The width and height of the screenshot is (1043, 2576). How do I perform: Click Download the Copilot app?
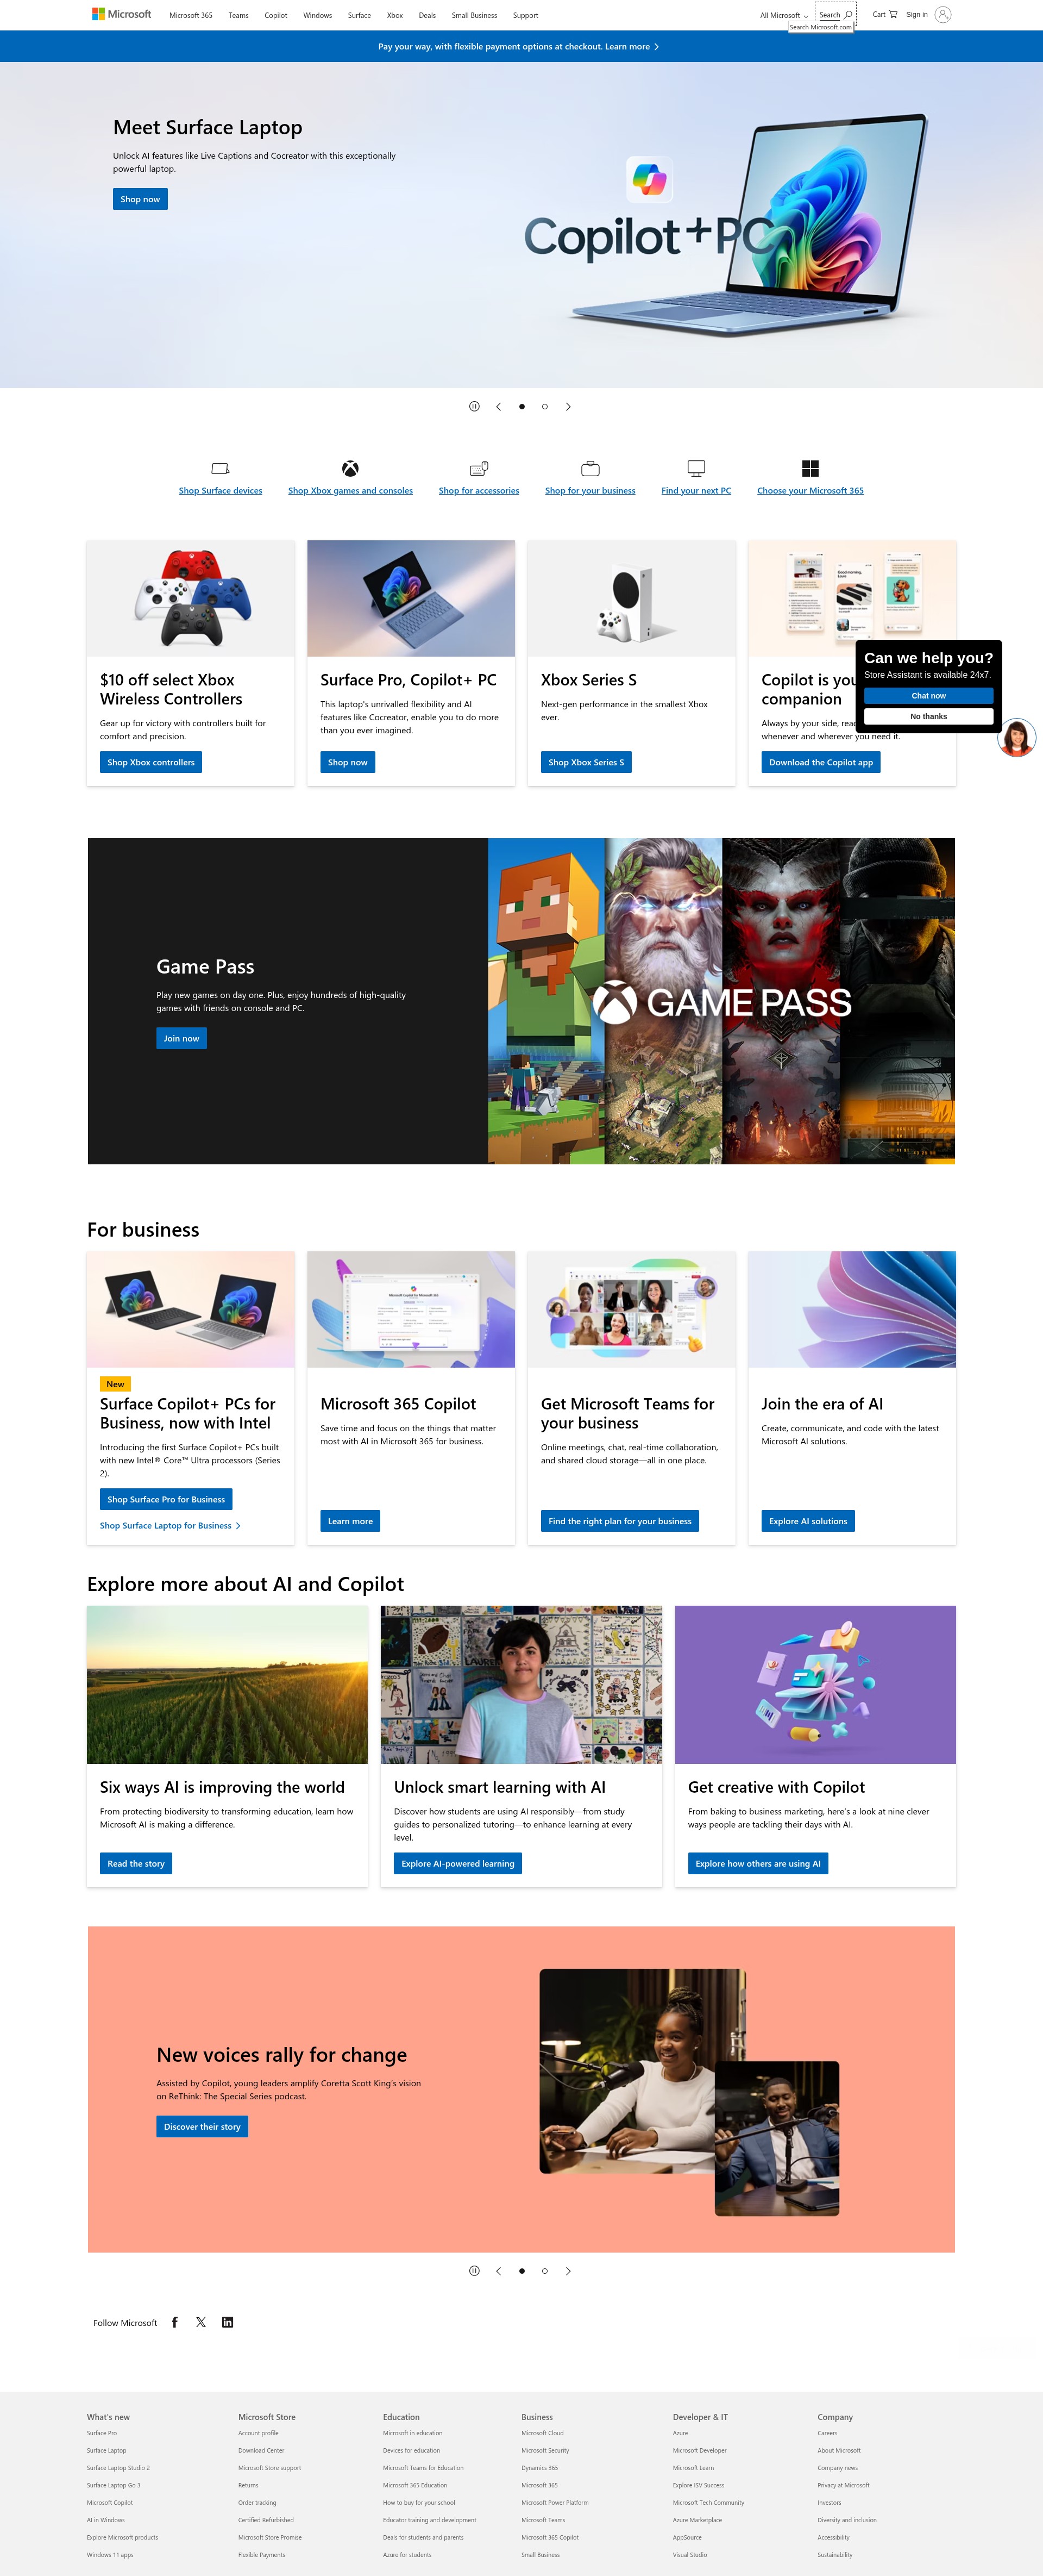click(820, 762)
